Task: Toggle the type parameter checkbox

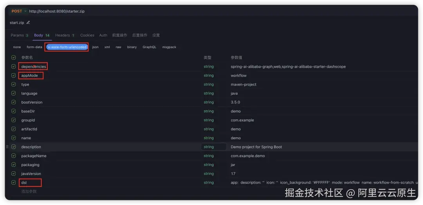Action: click(x=13, y=85)
